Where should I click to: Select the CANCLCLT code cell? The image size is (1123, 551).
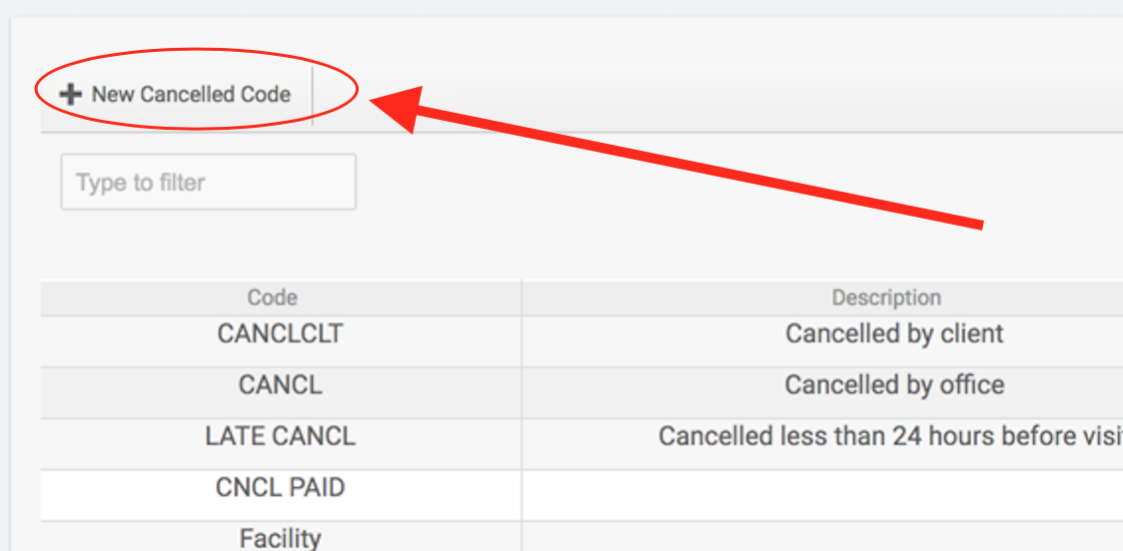(280, 333)
